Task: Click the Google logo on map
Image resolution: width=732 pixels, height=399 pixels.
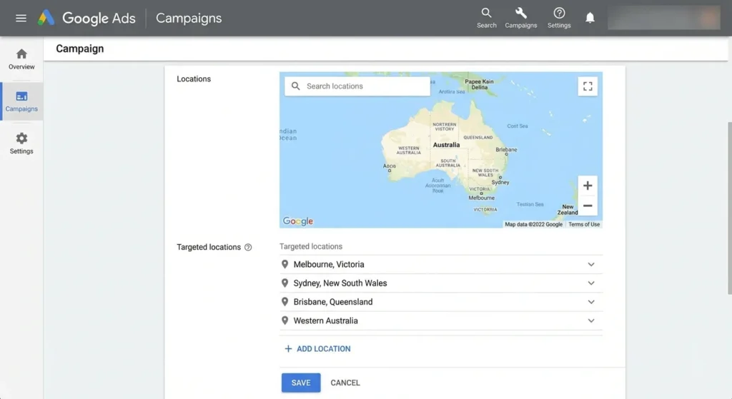Action: [298, 221]
